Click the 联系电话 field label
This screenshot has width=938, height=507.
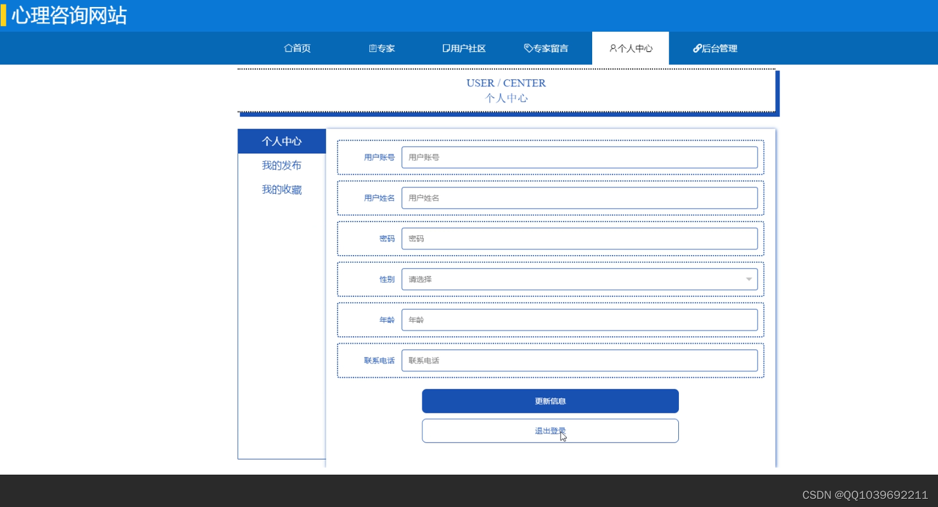point(379,360)
